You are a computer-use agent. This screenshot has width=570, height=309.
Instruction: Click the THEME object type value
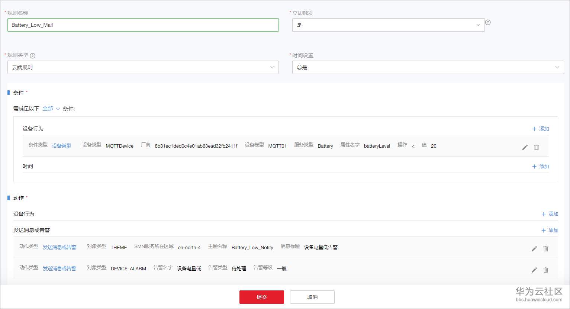tap(119, 247)
